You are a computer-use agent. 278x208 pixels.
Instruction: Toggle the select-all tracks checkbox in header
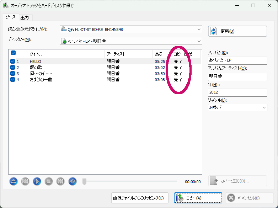point(13,53)
